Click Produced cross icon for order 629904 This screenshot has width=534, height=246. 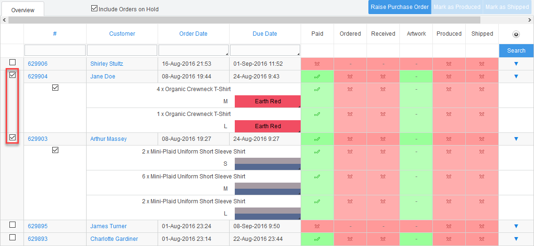pos(449,77)
